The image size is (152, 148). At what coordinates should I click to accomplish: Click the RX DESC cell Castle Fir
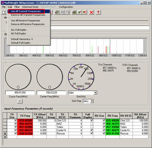[126, 130]
